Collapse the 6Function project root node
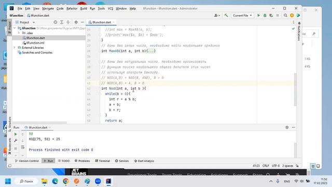Viewport: 332px width, 187px height. [15, 28]
